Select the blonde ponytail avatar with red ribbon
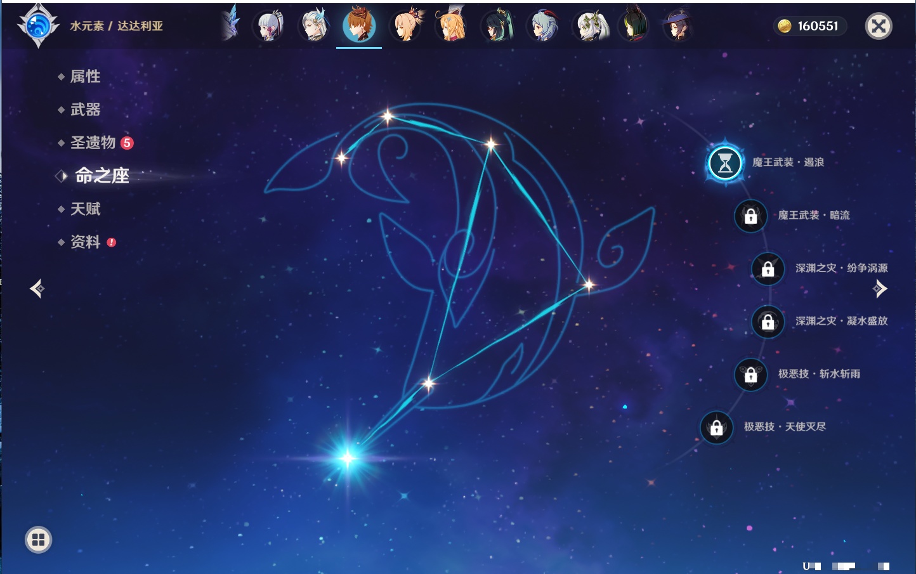Viewport: 916px width, 574px height. [x=405, y=26]
